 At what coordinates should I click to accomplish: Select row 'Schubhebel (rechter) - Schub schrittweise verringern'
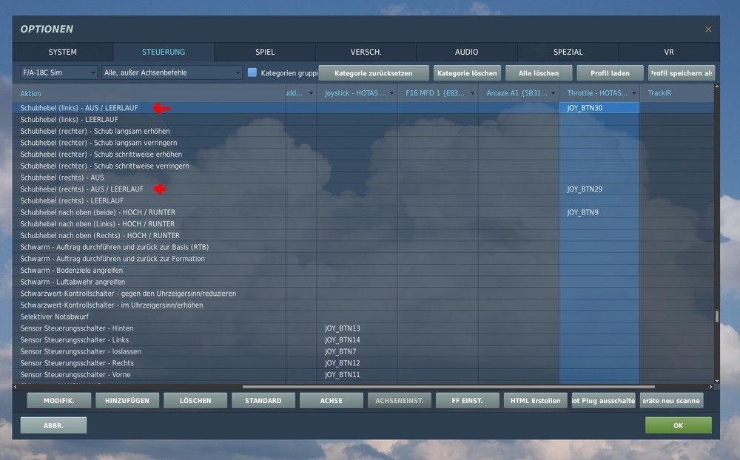click(363, 166)
